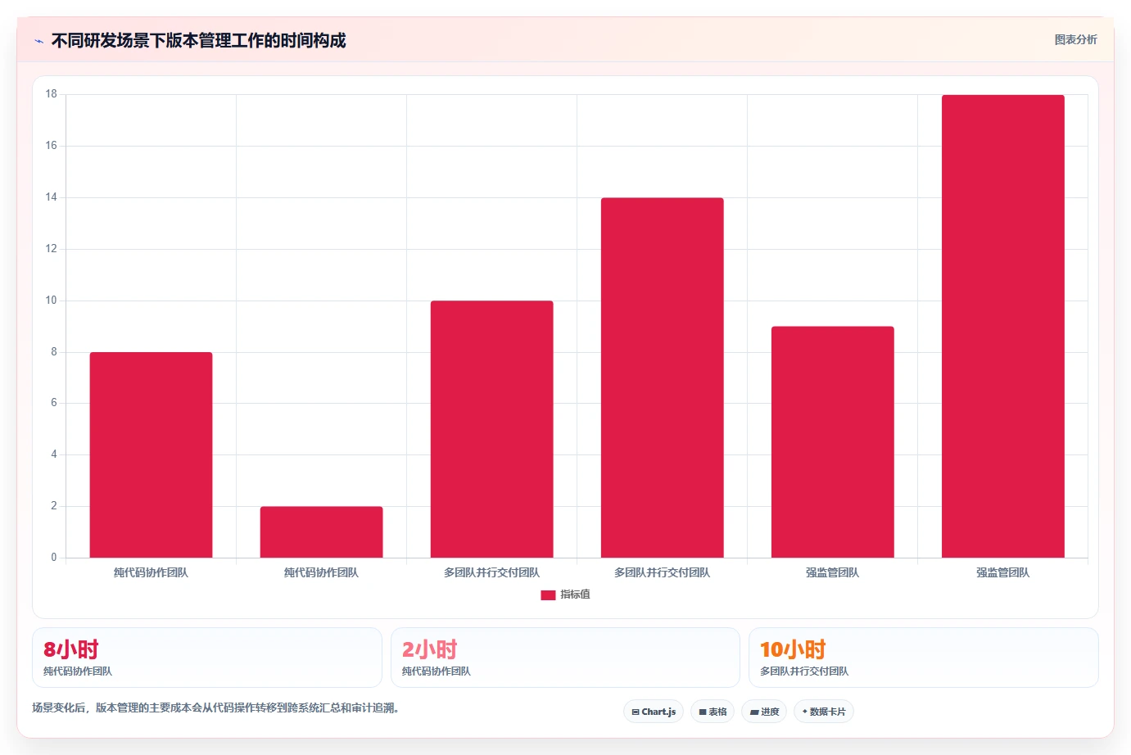1131x755 pixels.
Task: Click the 强监管团队 label under the tallest bar
Action: tap(1002, 573)
